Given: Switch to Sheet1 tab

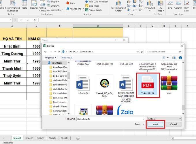Looking at the screenshot, I should [x=17, y=138].
